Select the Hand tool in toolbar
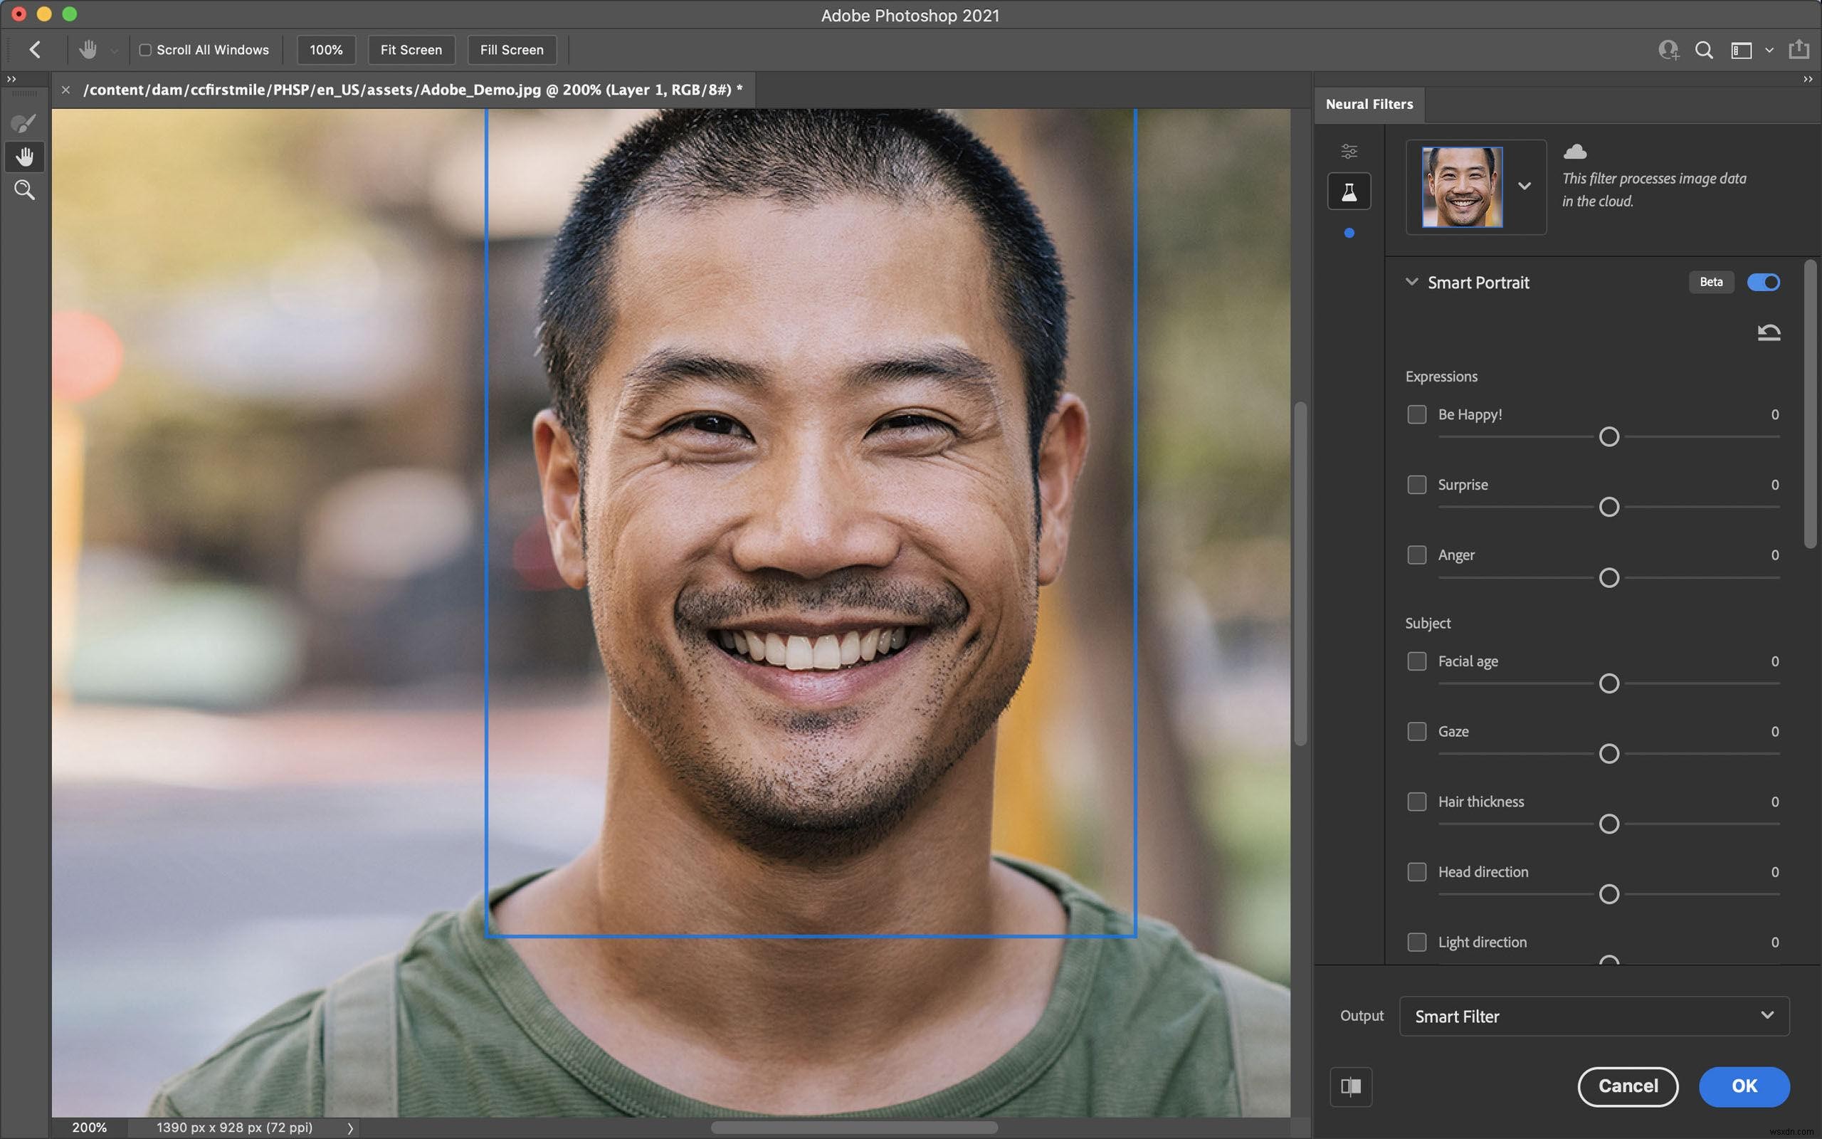The image size is (1822, 1139). pyautogui.click(x=23, y=157)
